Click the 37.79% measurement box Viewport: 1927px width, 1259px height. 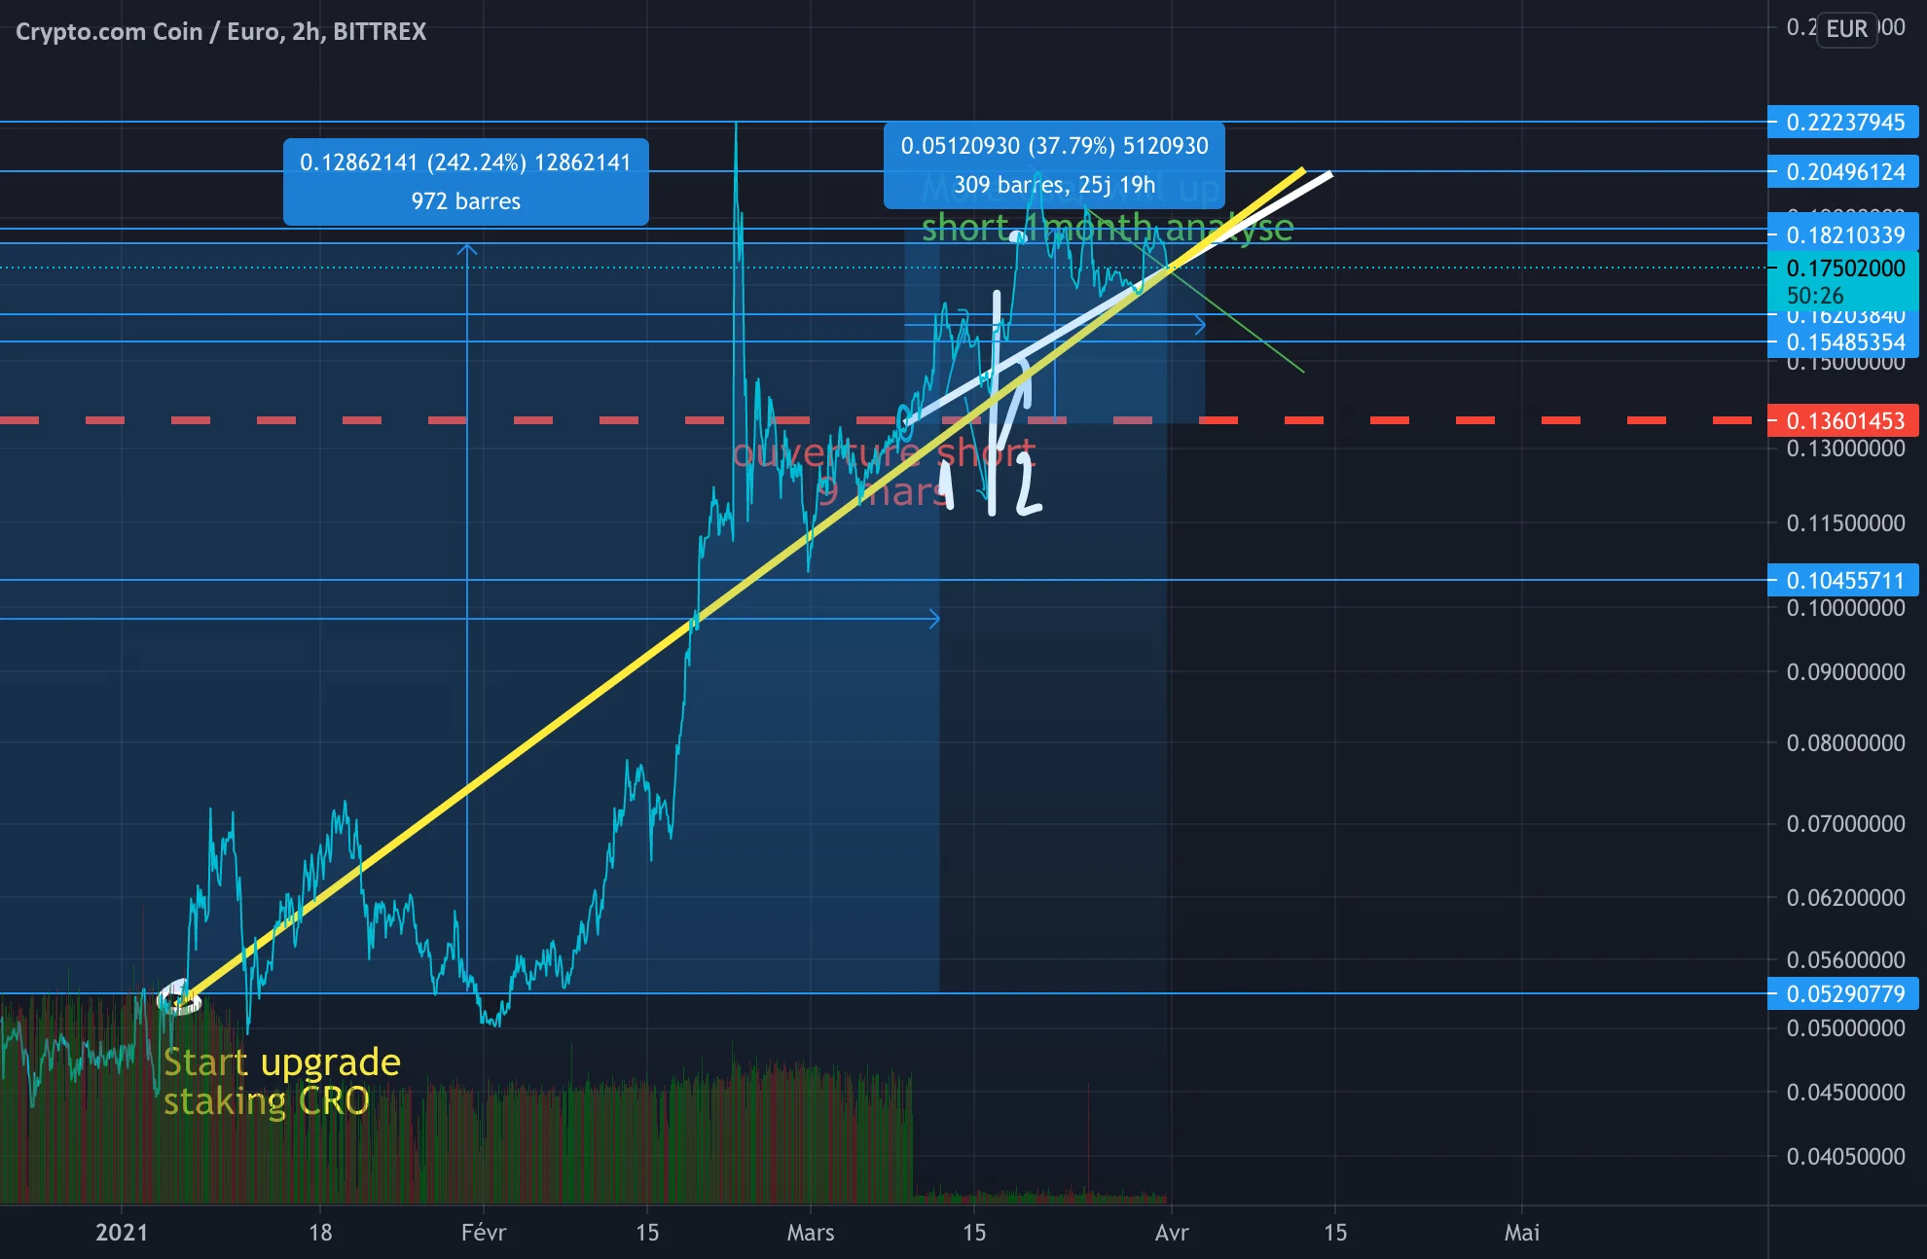tap(1054, 165)
